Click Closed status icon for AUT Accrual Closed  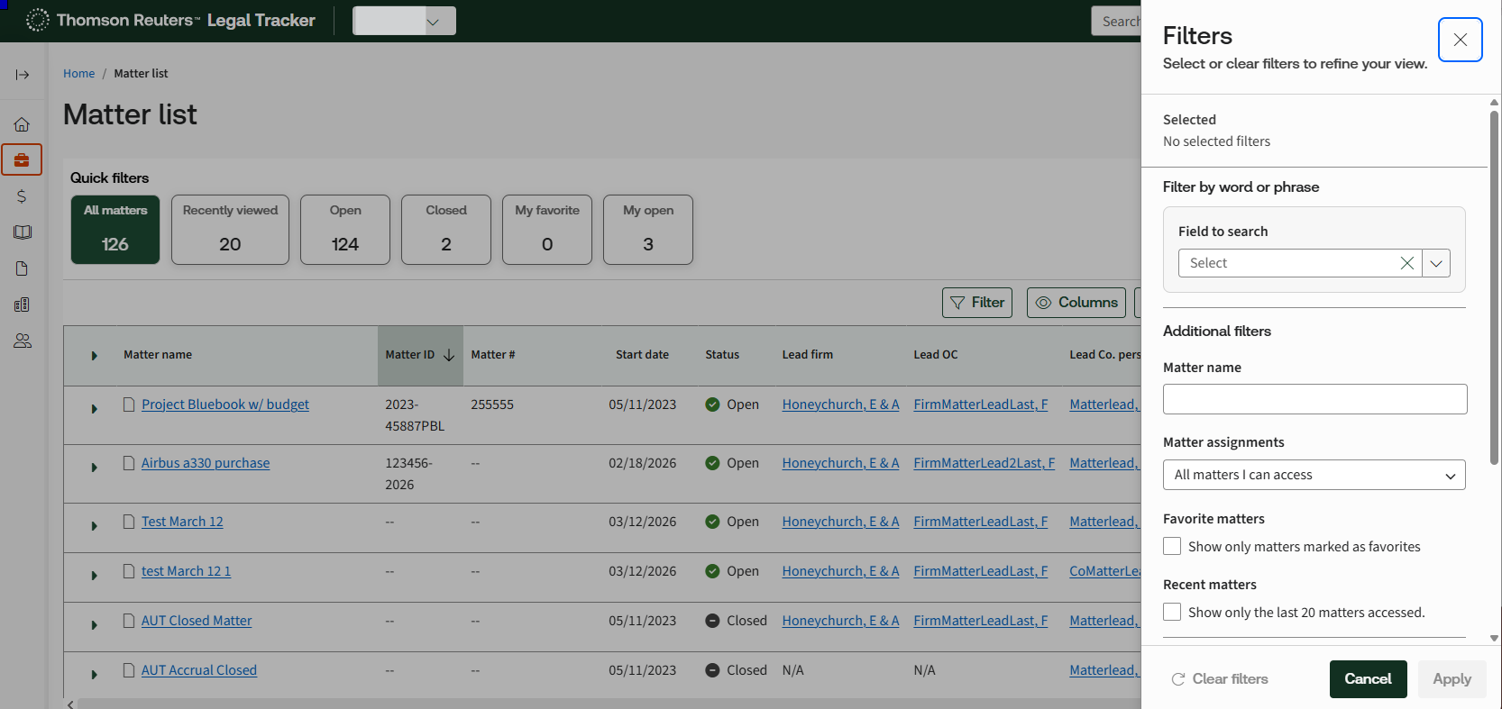[x=712, y=670]
